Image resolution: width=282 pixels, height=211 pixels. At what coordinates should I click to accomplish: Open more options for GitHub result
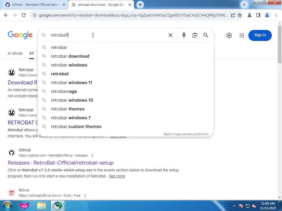pos(92,156)
